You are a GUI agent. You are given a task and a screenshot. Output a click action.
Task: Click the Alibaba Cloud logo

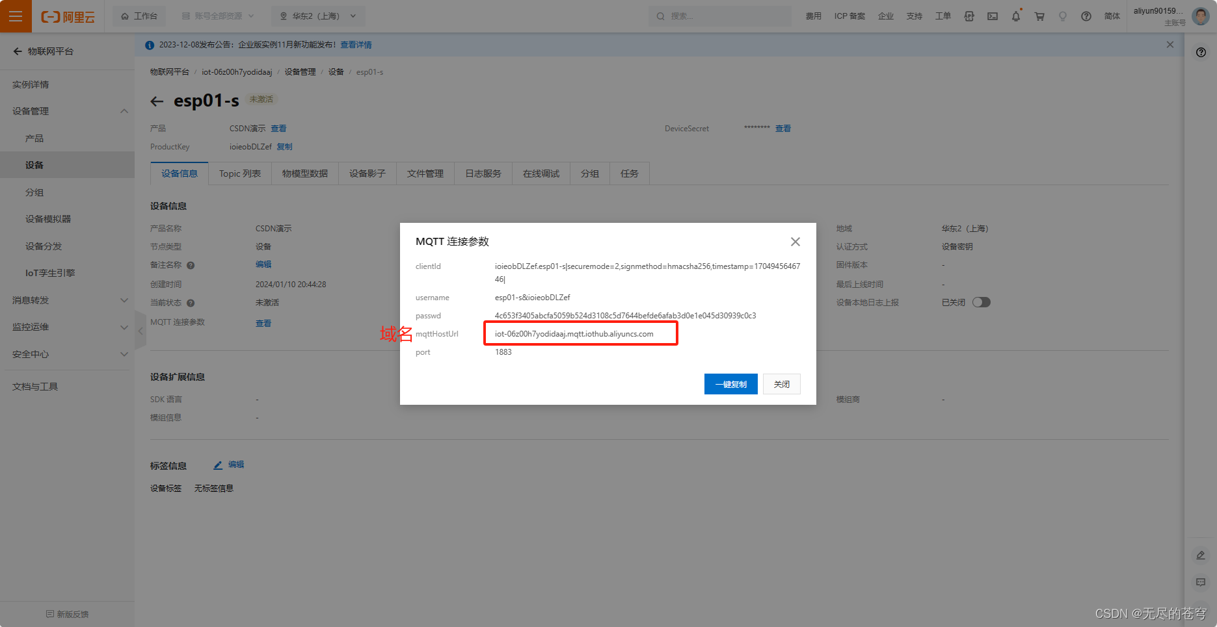pos(68,17)
